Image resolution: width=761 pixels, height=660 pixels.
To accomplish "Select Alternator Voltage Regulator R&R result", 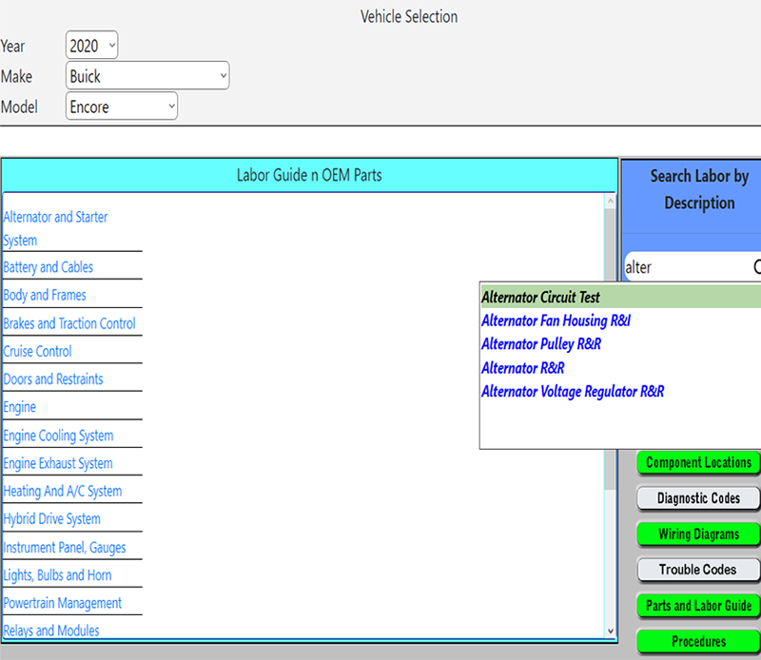I will tap(572, 391).
